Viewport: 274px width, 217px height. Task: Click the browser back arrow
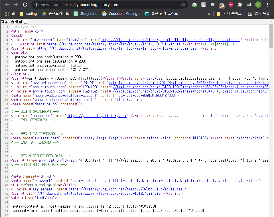click(x=7, y=5)
